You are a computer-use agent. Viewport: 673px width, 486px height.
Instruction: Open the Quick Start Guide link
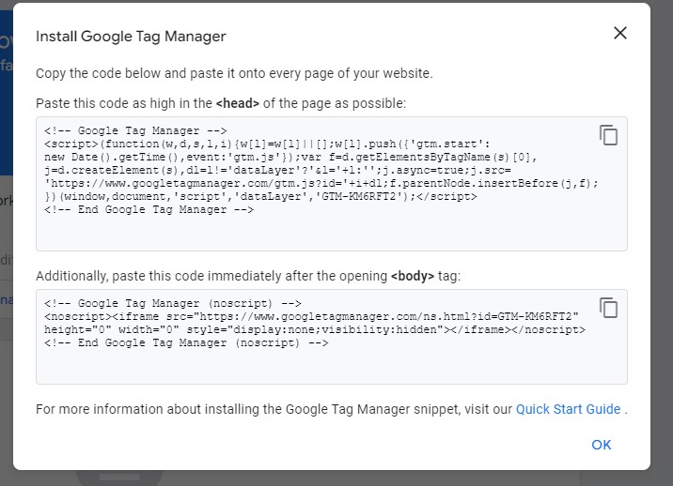[568, 409]
